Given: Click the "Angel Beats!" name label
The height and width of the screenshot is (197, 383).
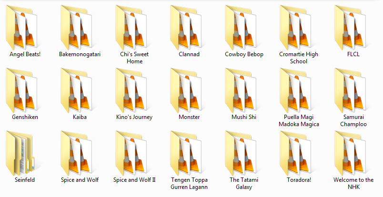Looking at the screenshot, I should tap(25, 54).
